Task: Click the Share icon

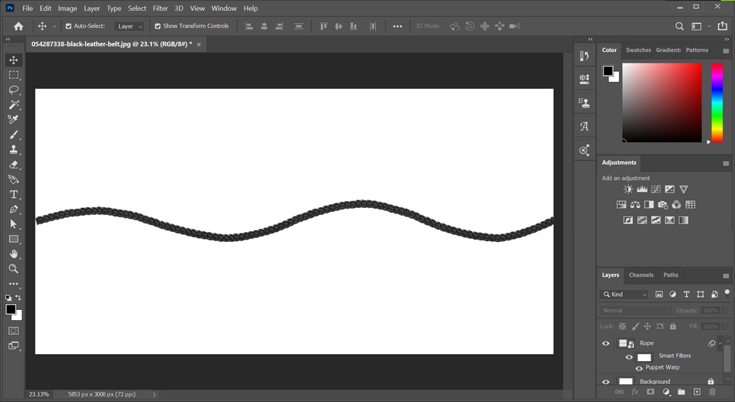Action: 723,26
